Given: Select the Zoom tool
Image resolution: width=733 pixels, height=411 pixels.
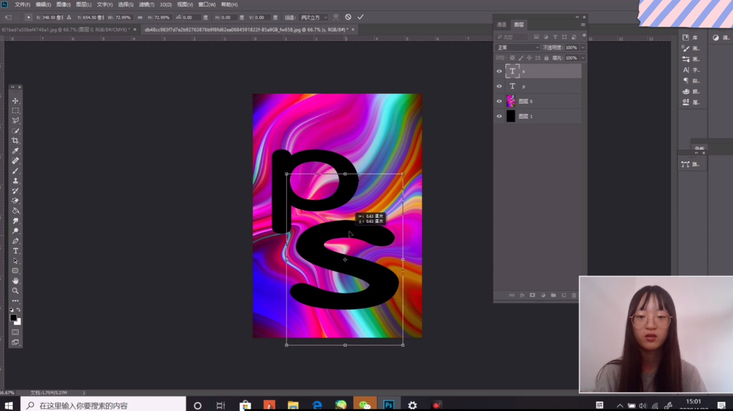Looking at the screenshot, I should tap(15, 291).
